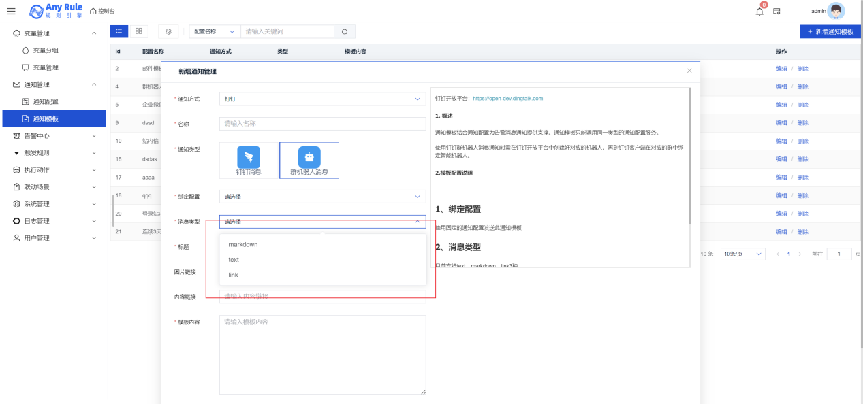Image resolution: width=863 pixels, height=404 pixels.
Task: Select 群机器人消息 notification type
Action: (x=309, y=161)
